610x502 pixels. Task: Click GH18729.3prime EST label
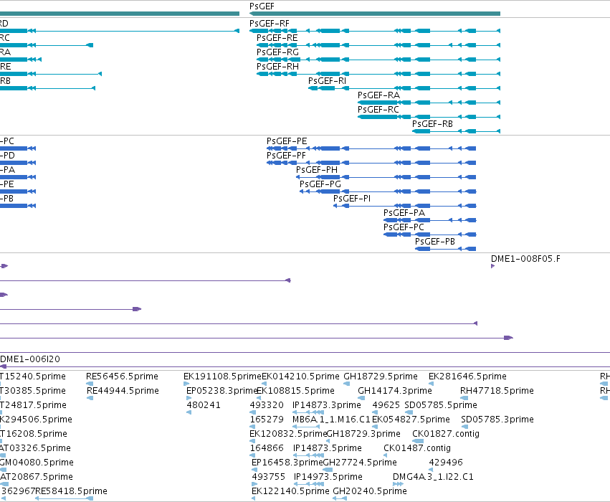tap(363, 434)
